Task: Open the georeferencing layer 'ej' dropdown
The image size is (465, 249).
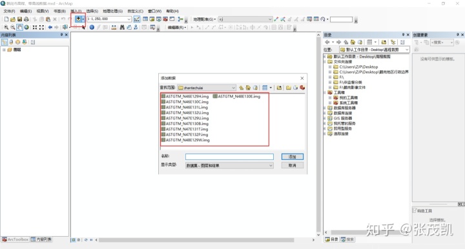Action: 270,19
